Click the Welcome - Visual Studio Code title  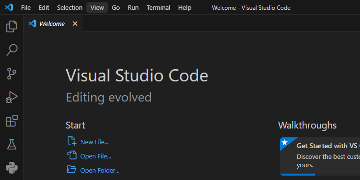(x=251, y=8)
